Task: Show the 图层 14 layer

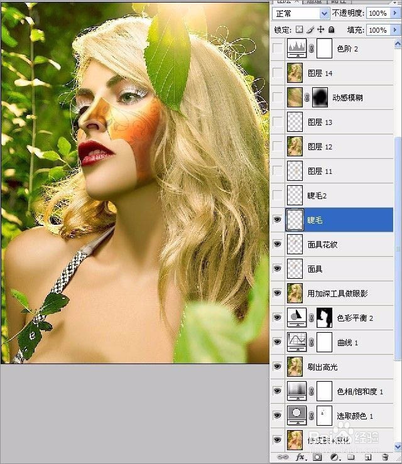Action: click(277, 73)
